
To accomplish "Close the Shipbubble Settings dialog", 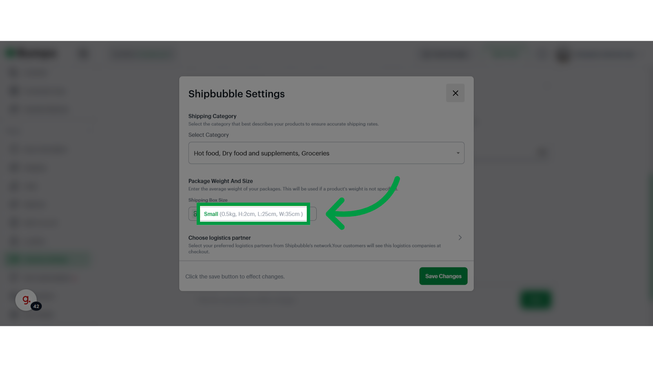I will [x=455, y=93].
